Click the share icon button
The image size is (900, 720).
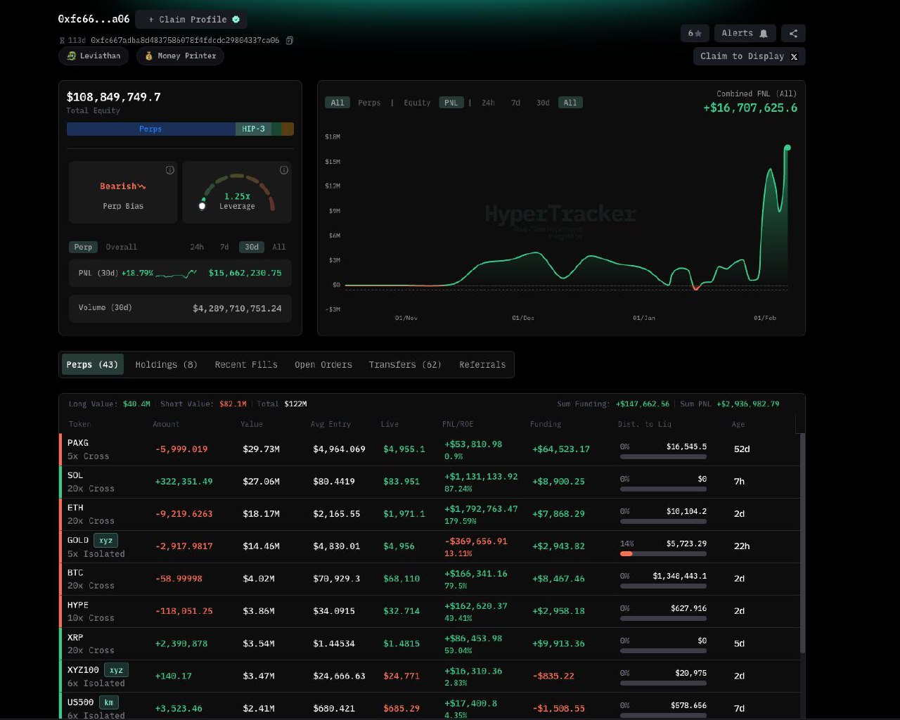(x=793, y=33)
